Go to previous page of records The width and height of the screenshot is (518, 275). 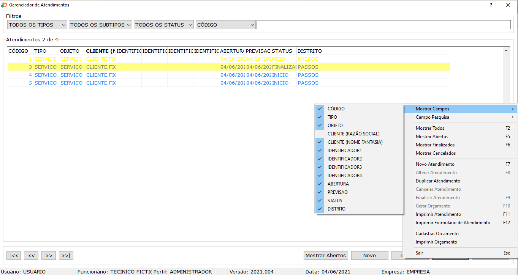coord(31,256)
